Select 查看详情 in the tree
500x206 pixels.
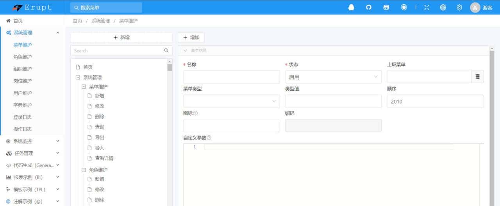[104, 158]
